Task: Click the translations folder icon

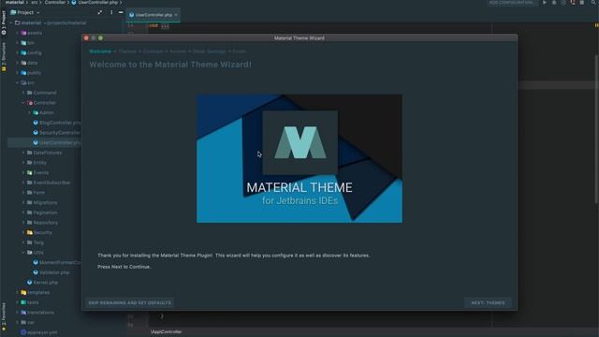Action: (23, 312)
